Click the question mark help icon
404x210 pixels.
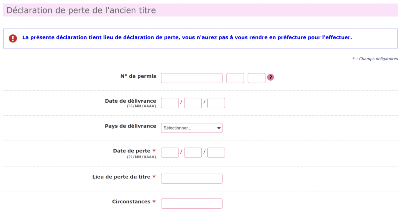(270, 77)
